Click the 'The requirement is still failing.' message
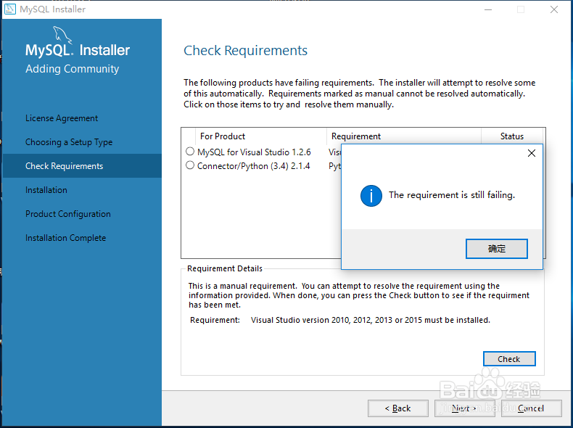 pos(452,195)
